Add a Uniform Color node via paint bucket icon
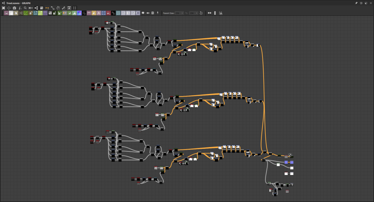 tap(109, 13)
